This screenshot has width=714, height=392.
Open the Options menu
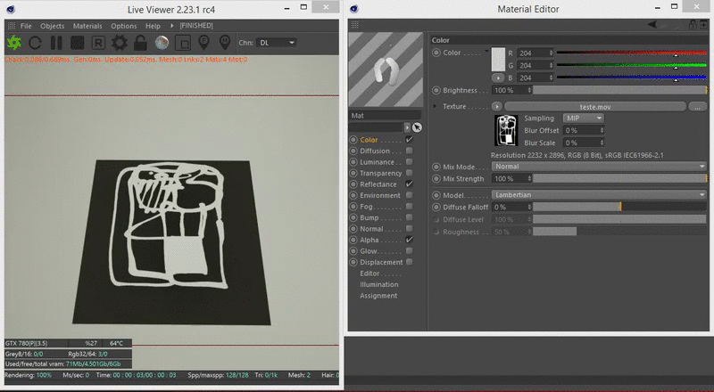(x=123, y=26)
